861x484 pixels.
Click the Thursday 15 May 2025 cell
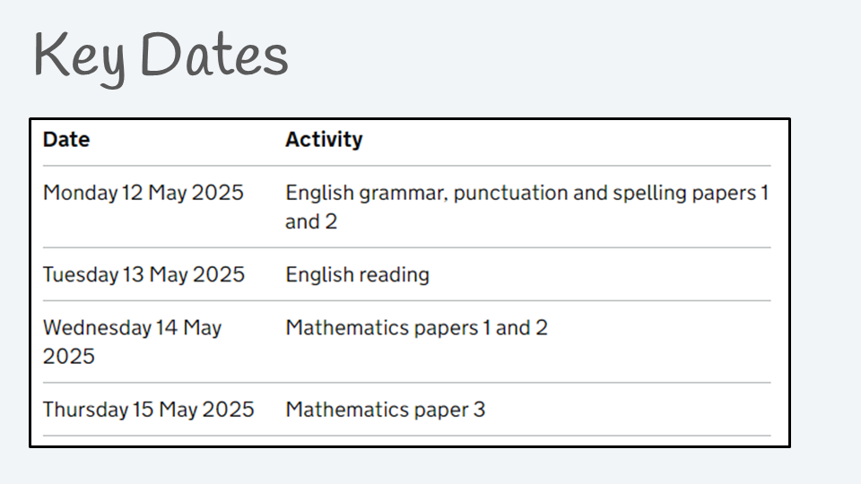coord(149,410)
